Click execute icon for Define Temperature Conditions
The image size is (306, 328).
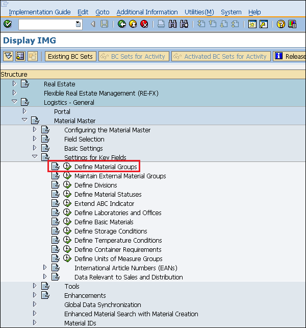[67, 240]
